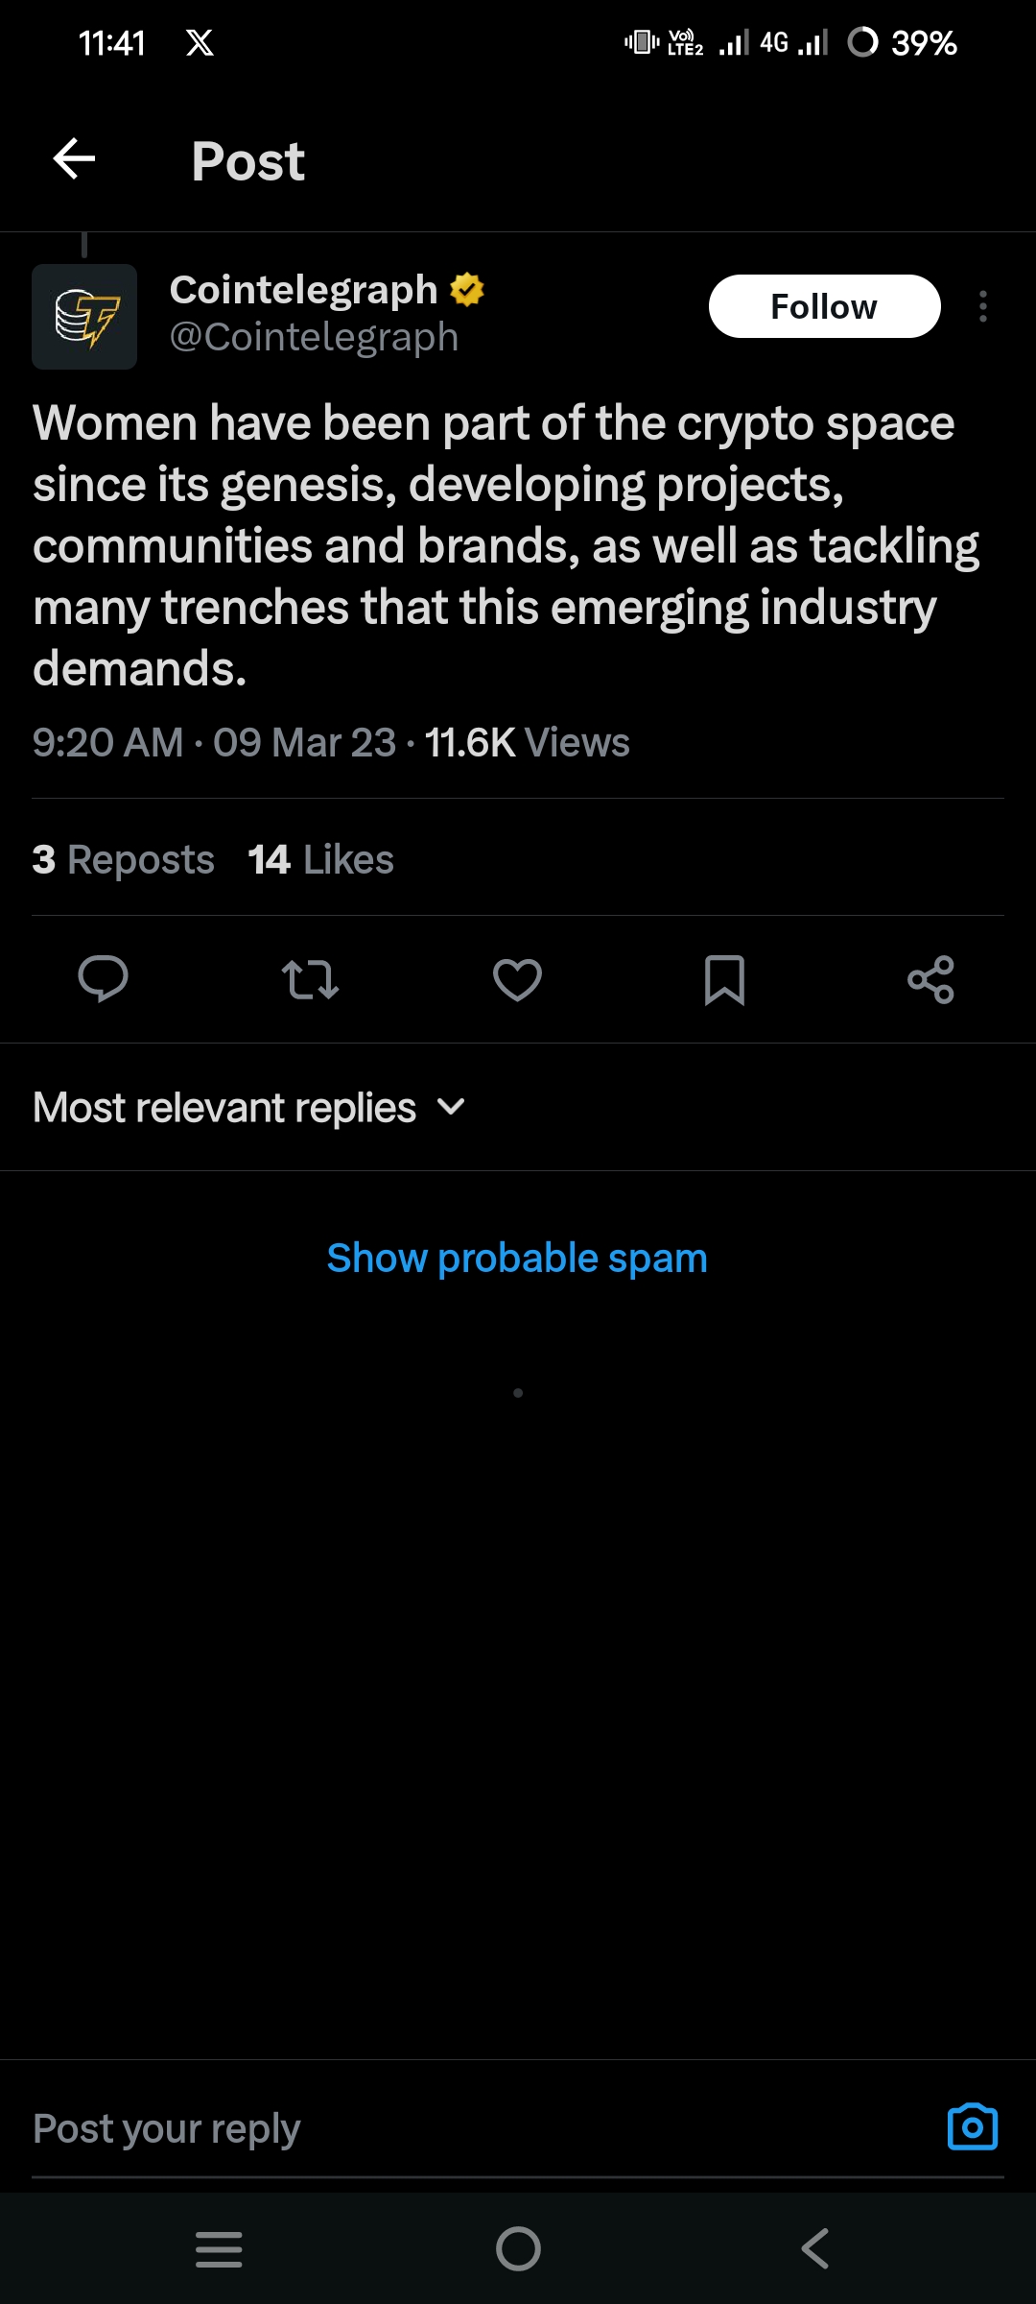Open Android recent apps menu button

tap(219, 2248)
